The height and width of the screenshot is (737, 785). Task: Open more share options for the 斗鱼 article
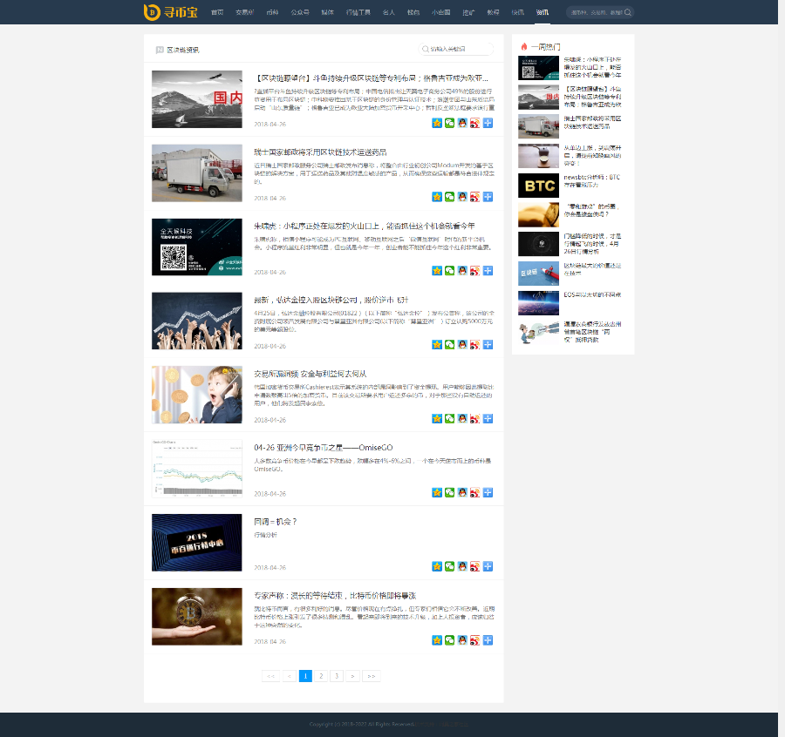pyautogui.click(x=488, y=123)
